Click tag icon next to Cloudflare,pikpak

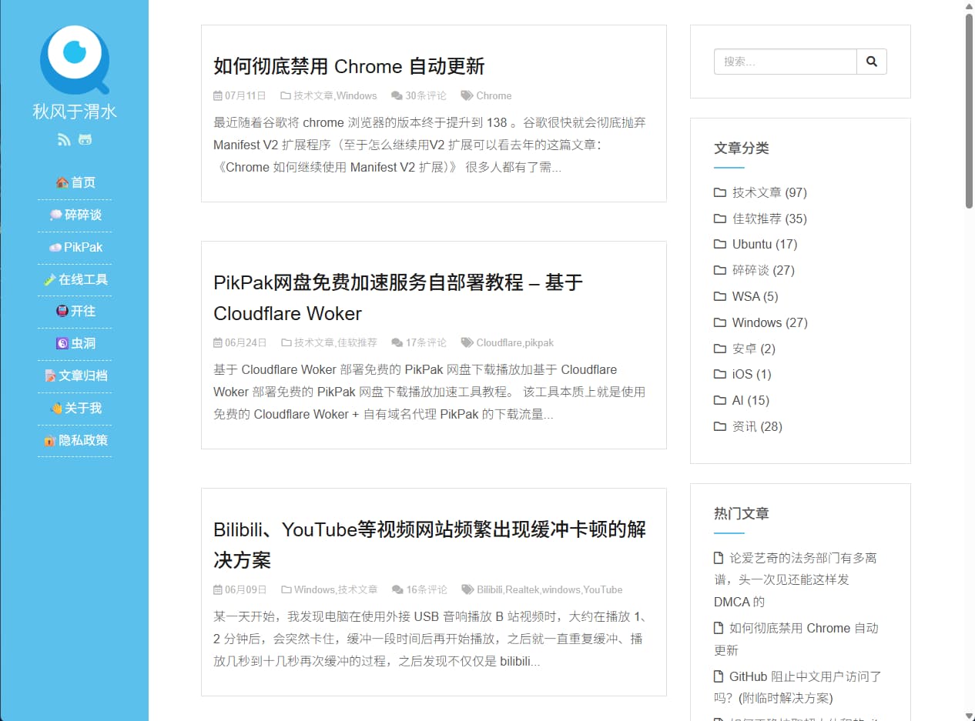click(x=467, y=342)
